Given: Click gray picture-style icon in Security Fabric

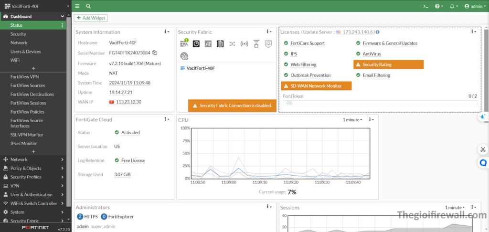Looking at the screenshot, I should click(208, 43).
